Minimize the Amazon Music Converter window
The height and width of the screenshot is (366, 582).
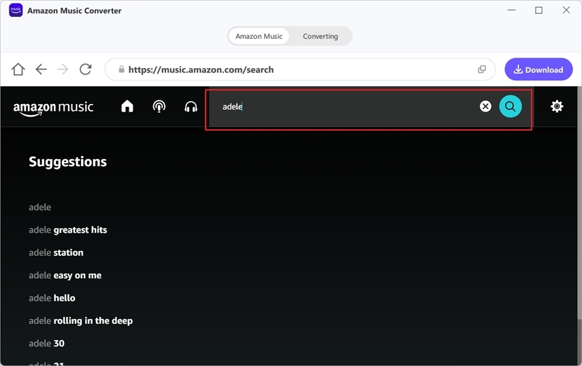tap(511, 10)
